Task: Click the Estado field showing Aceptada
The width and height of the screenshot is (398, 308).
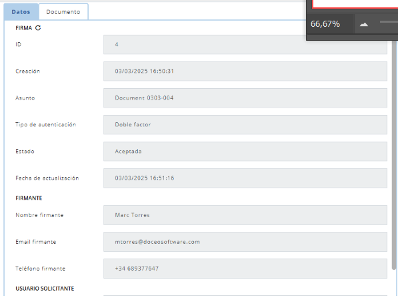Action: (x=245, y=152)
